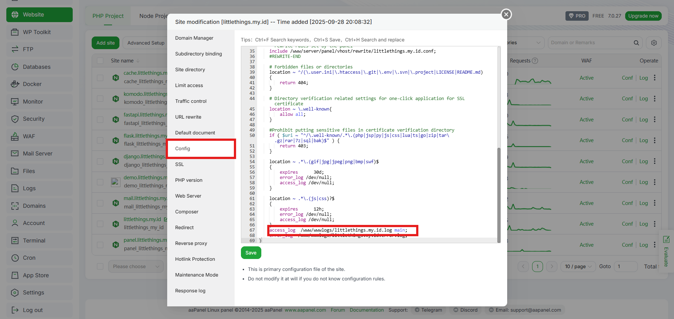The width and height of the screenshot is (674, 319).
Task: Open App Store sidebar icon
Action: click(x=15, y=275)
